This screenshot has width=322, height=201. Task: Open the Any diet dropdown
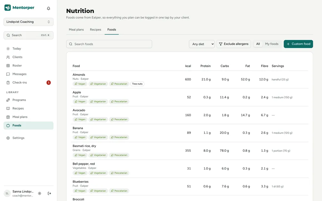coord(202,44)
